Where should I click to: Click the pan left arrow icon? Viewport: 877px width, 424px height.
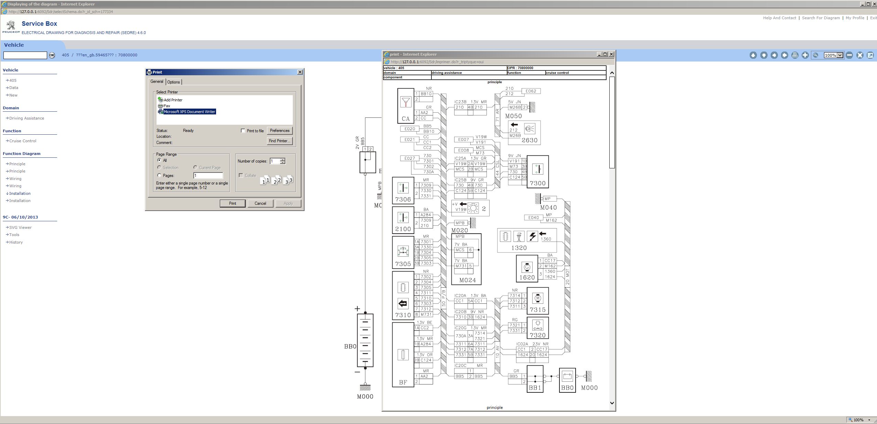(774, 55)
